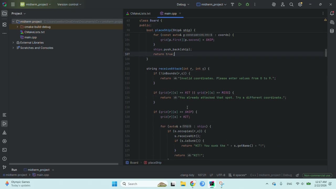Open Google Chrome from taskbar
Image resolution: width=336 pixels, height=189 pixels.
(x=192, y=184)
